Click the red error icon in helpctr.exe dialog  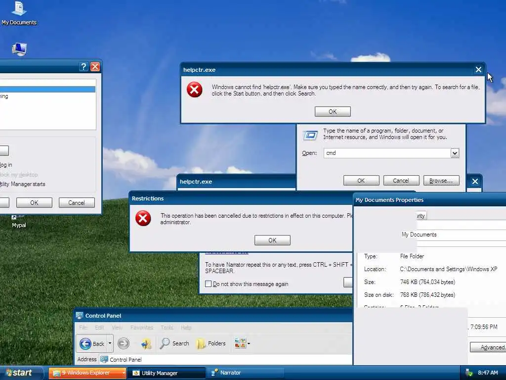coord(195,90)
